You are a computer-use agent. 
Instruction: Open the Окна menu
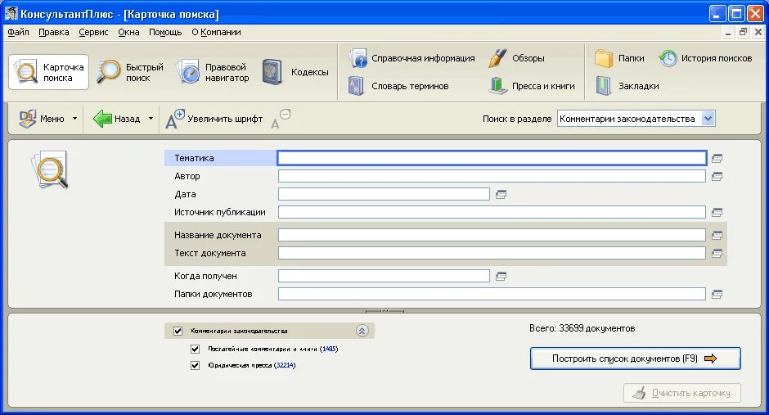point(129,33)
